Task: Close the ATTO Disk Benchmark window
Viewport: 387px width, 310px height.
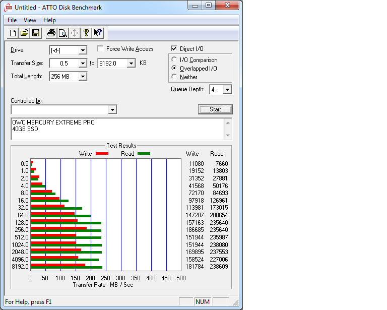Action: tap(227, 6)
